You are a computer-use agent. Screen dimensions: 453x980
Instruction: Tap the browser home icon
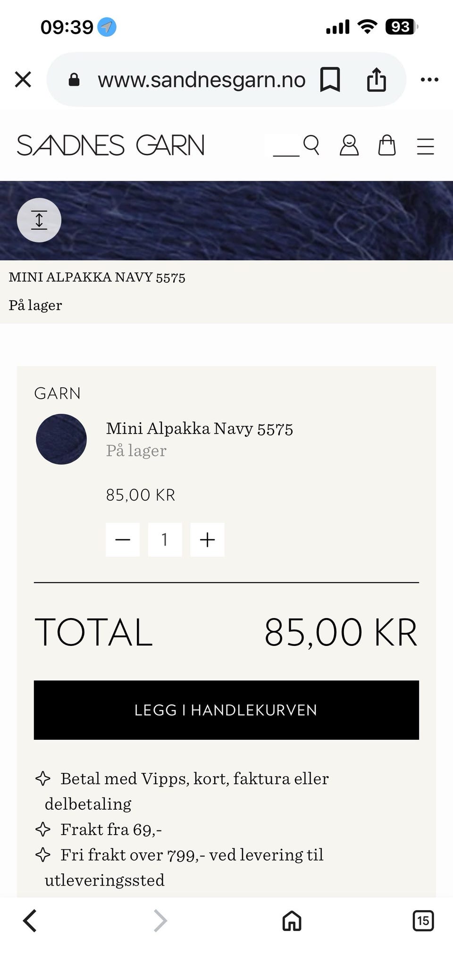[292, 921]
